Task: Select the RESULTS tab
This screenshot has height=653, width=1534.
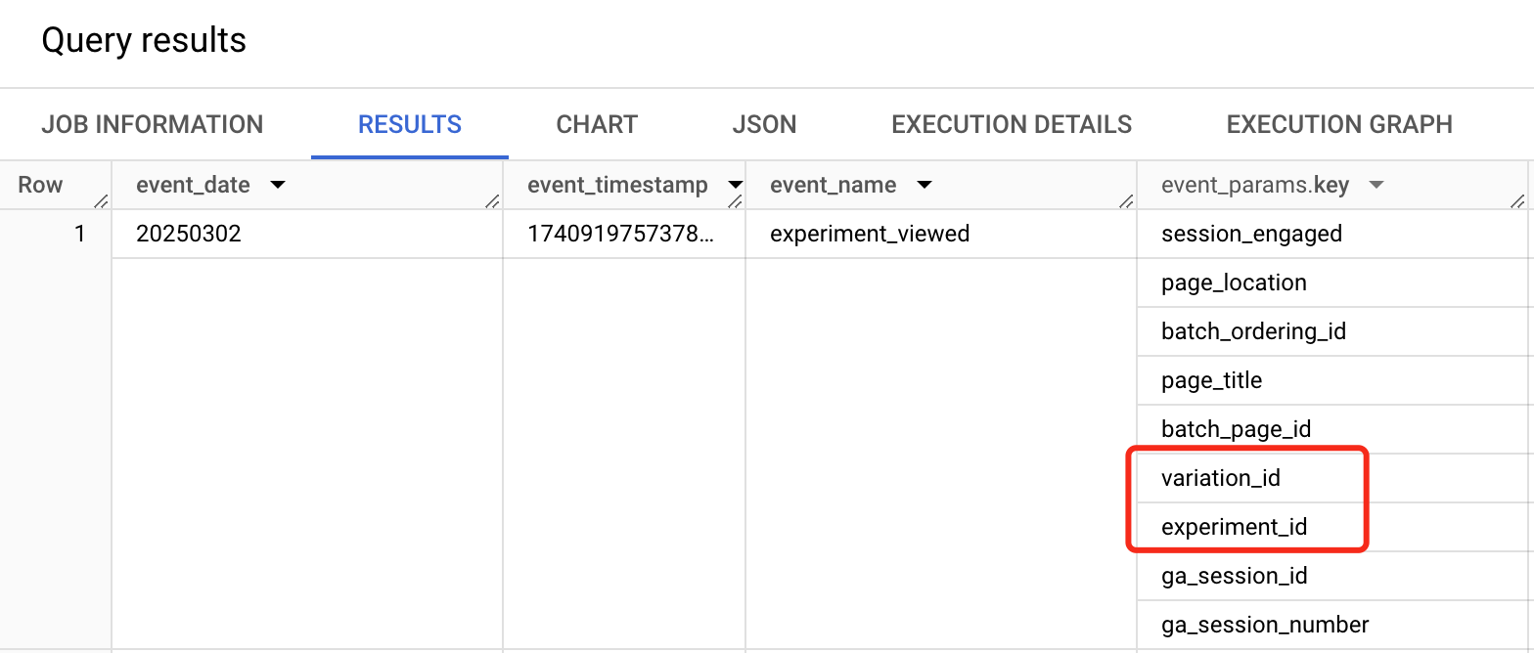Action: [x=410, y=125]
